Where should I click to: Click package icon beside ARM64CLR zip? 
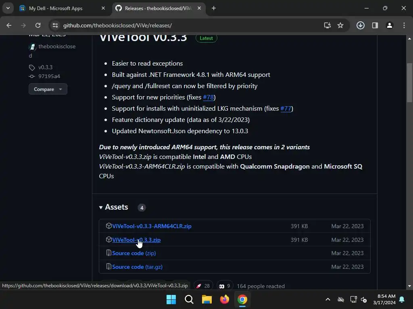[x=108, y=226]
